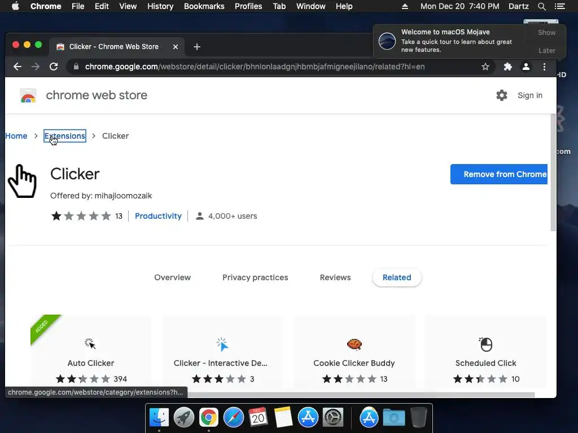Image resolution: width=578 pixels, height=433 pixels.
Task: Open the App Store icon beside Notes
Action: coord(308,418)
